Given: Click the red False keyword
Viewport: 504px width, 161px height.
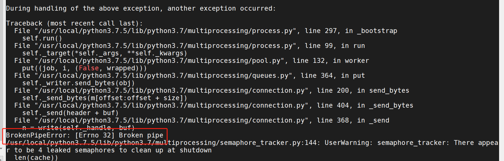Looking at the screenshot, I should point(89,68).
